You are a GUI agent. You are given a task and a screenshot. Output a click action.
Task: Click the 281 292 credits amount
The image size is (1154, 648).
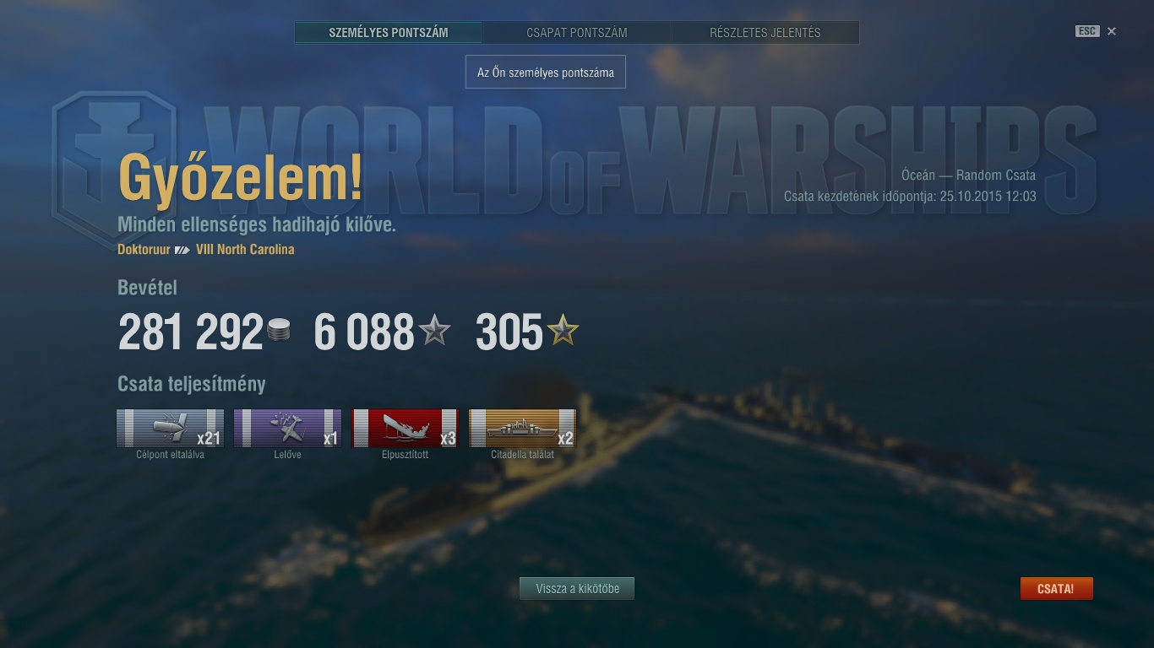pos(191,332)
